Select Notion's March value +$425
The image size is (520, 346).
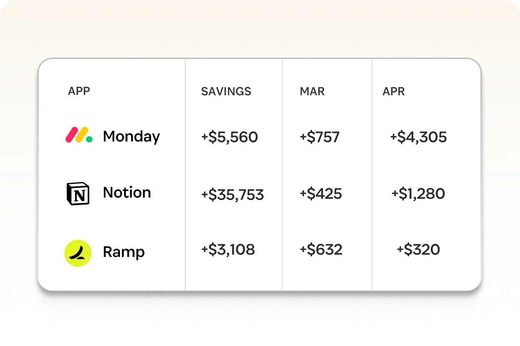pyautogui.click(x=321, y=194)
